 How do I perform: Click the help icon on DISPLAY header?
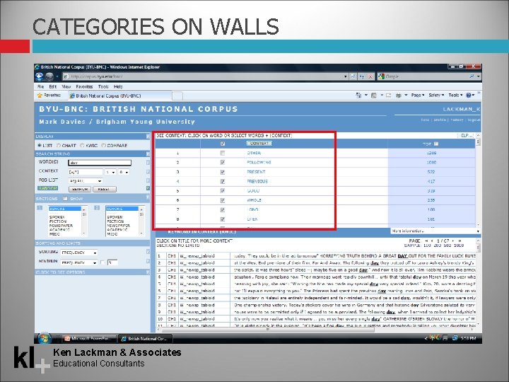(x=148, y=137)
